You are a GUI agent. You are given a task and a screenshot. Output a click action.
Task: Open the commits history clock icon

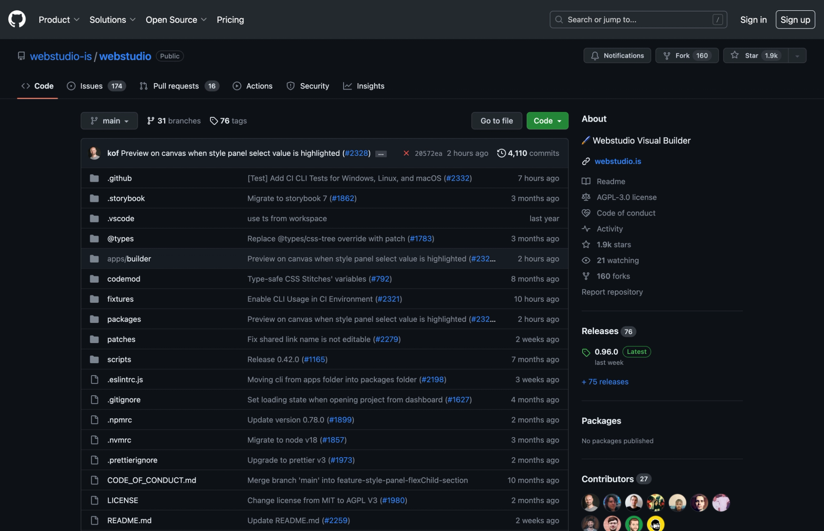501,153
